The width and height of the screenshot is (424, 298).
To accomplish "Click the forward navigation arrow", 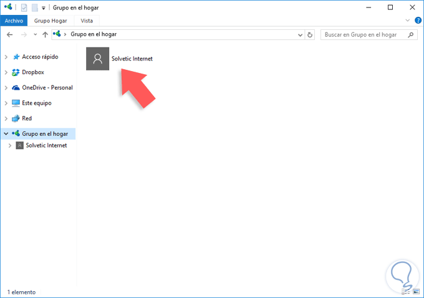I will pyautogui.click(x=24, y=35).
